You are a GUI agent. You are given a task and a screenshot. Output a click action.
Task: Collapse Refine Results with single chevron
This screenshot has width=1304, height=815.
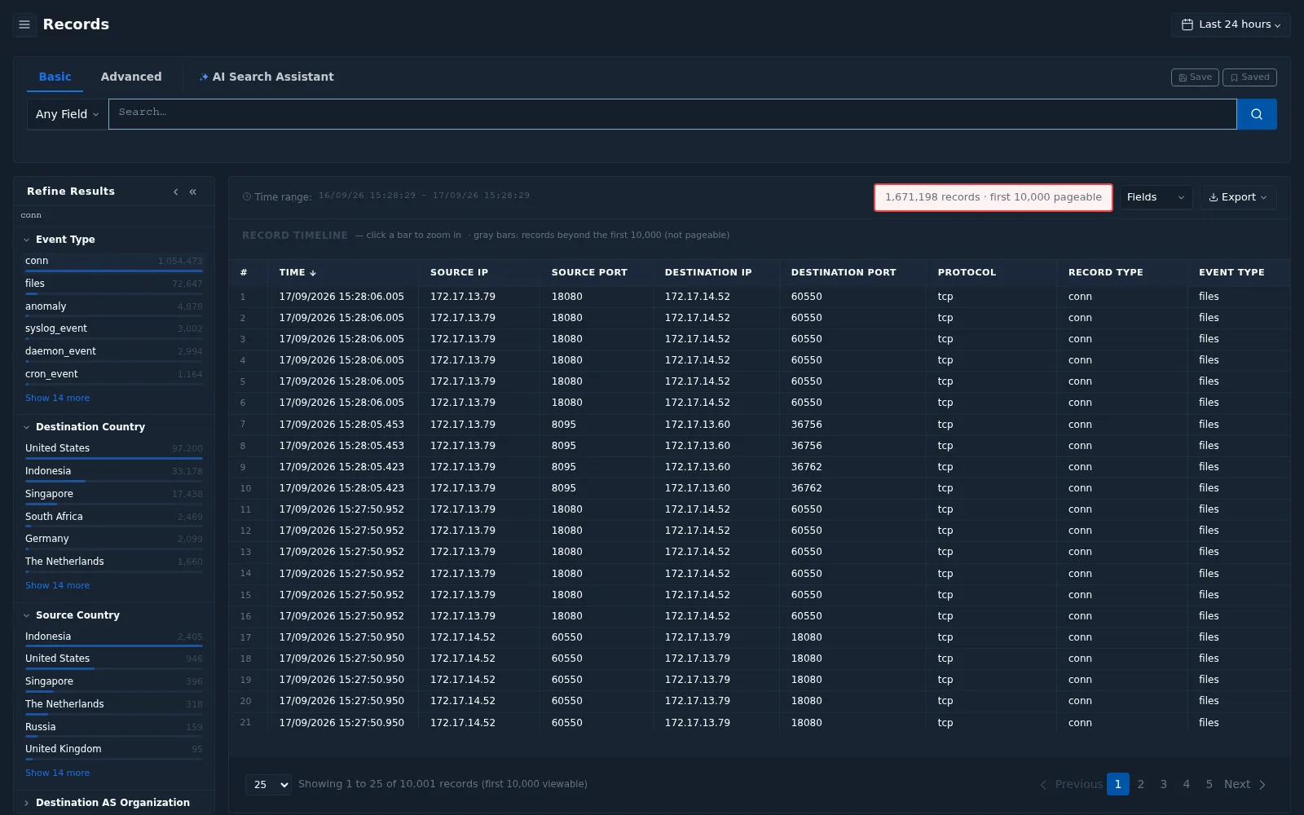click(x=176, y=192)
